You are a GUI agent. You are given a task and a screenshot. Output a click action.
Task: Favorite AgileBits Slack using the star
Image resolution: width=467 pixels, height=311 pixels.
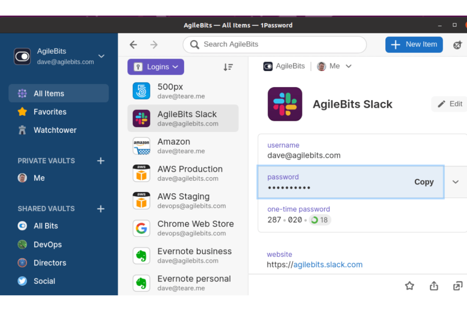pos(410,286)
